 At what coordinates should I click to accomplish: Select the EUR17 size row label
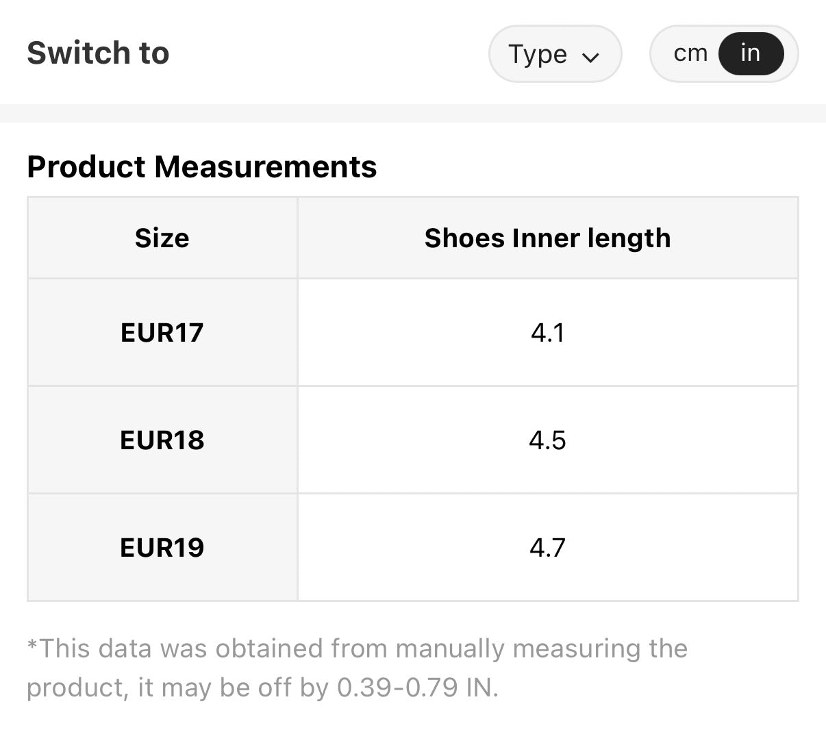tap(162, 333)
